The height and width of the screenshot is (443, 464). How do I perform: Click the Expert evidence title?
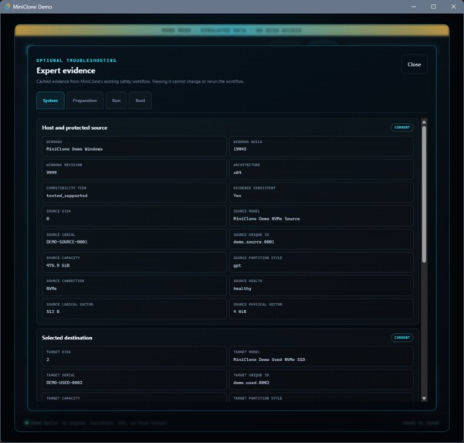pos(66,70)
